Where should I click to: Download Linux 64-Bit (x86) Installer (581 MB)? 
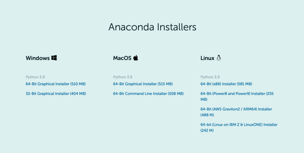226,84
